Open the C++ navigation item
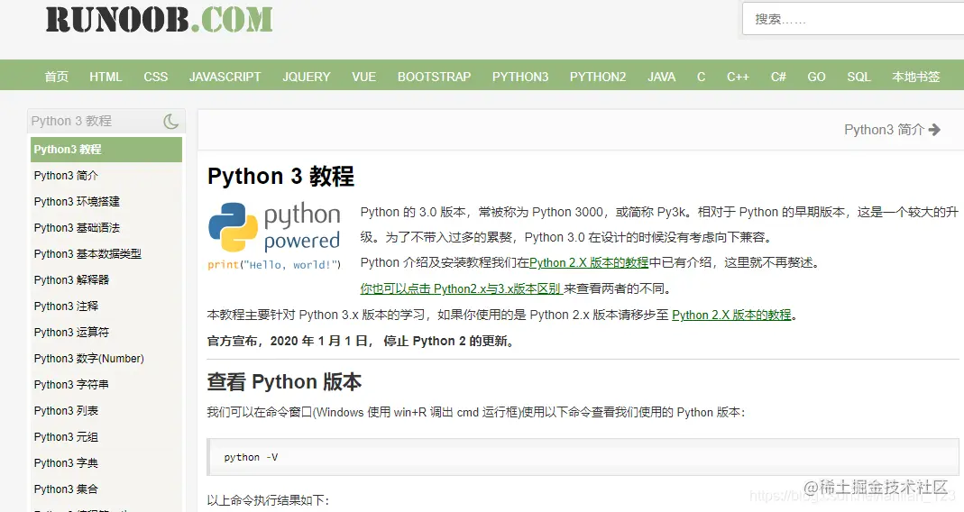The height and width of the screenshot is (512, 964). [738, 77]
